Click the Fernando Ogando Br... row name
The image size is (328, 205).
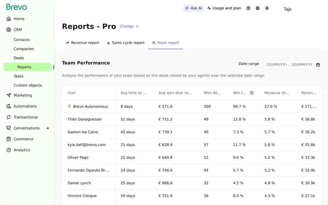pos(88,170)
